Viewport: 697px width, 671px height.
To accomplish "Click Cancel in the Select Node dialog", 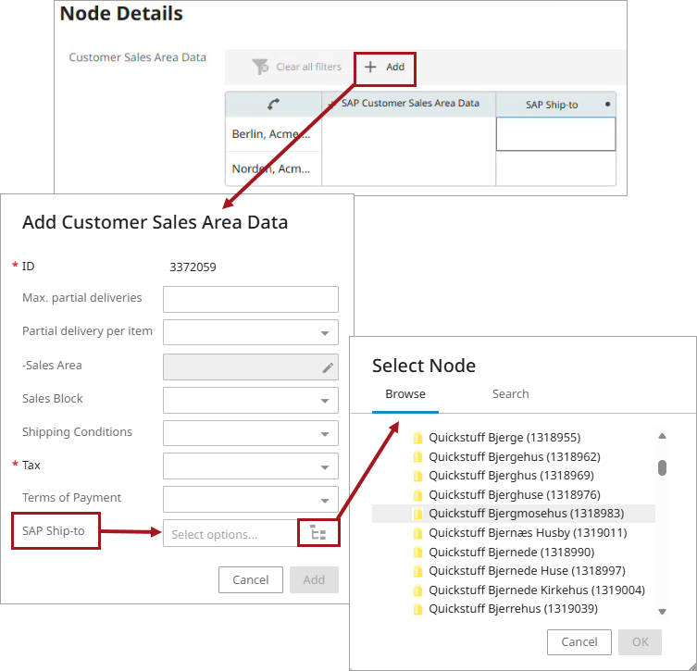I will (x=579, y=641).
